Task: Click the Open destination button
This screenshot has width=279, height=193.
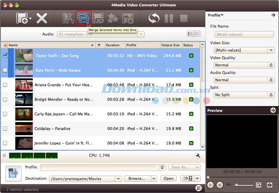Action: [168, 178]
